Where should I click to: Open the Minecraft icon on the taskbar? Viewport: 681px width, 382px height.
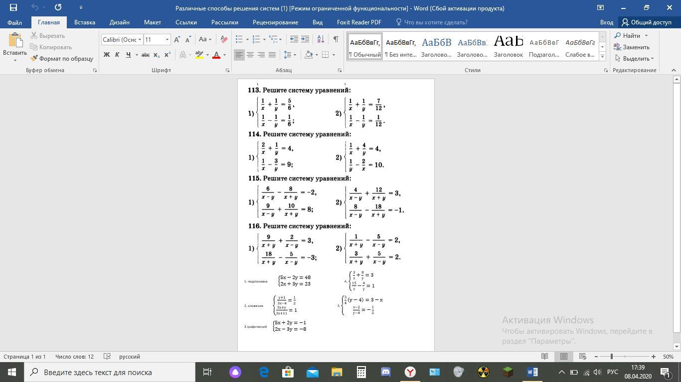click(508, 372)
